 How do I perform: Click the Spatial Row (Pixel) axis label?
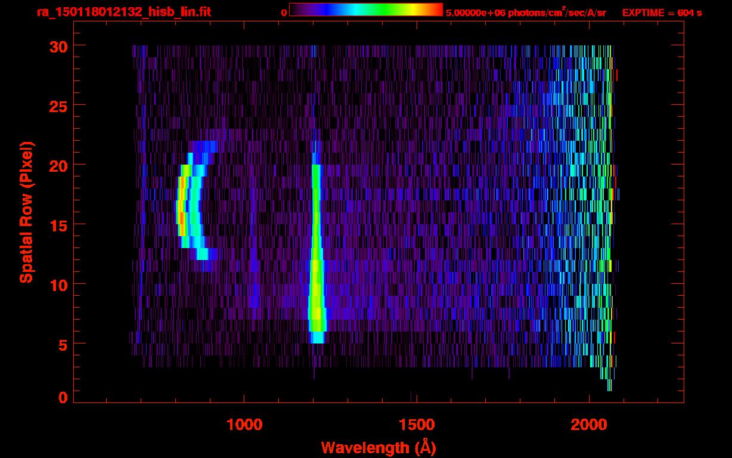pos(26,212)
